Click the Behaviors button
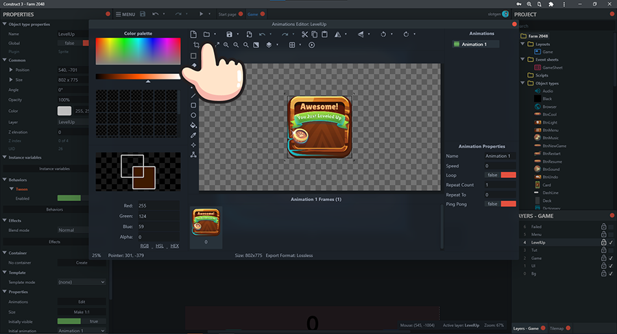Image resolution: width=617 pixels, height=334 pixels. click(x=54, y=209)
